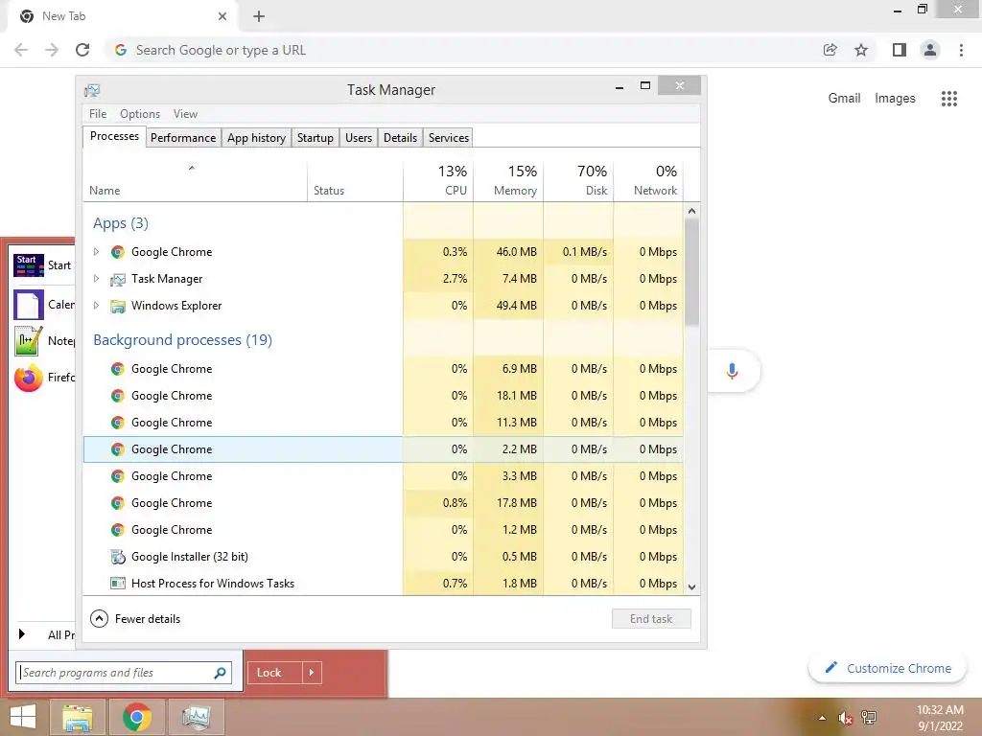
Task: Click the muted volume tray icon
Action: click(846, 718)
